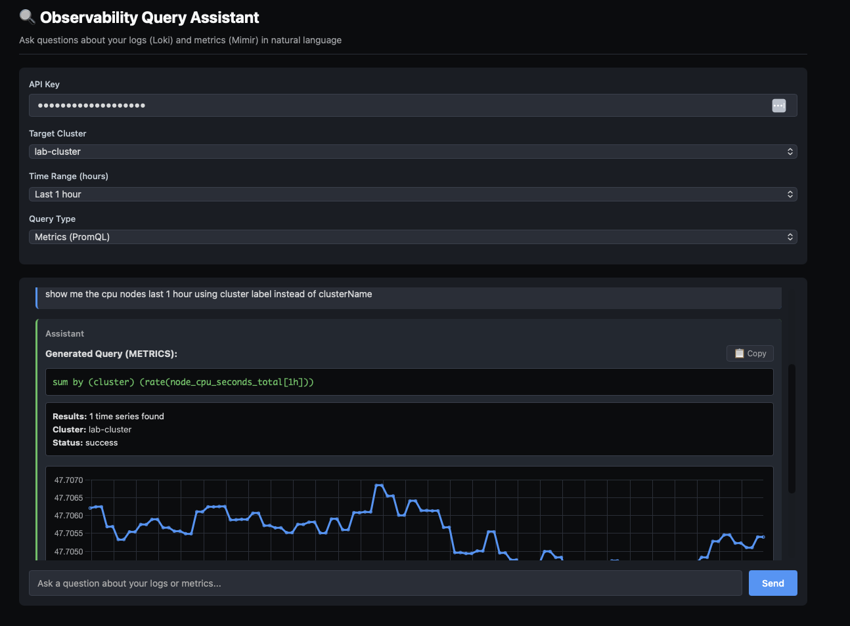Click the password manager icon in API Key field

778,106
